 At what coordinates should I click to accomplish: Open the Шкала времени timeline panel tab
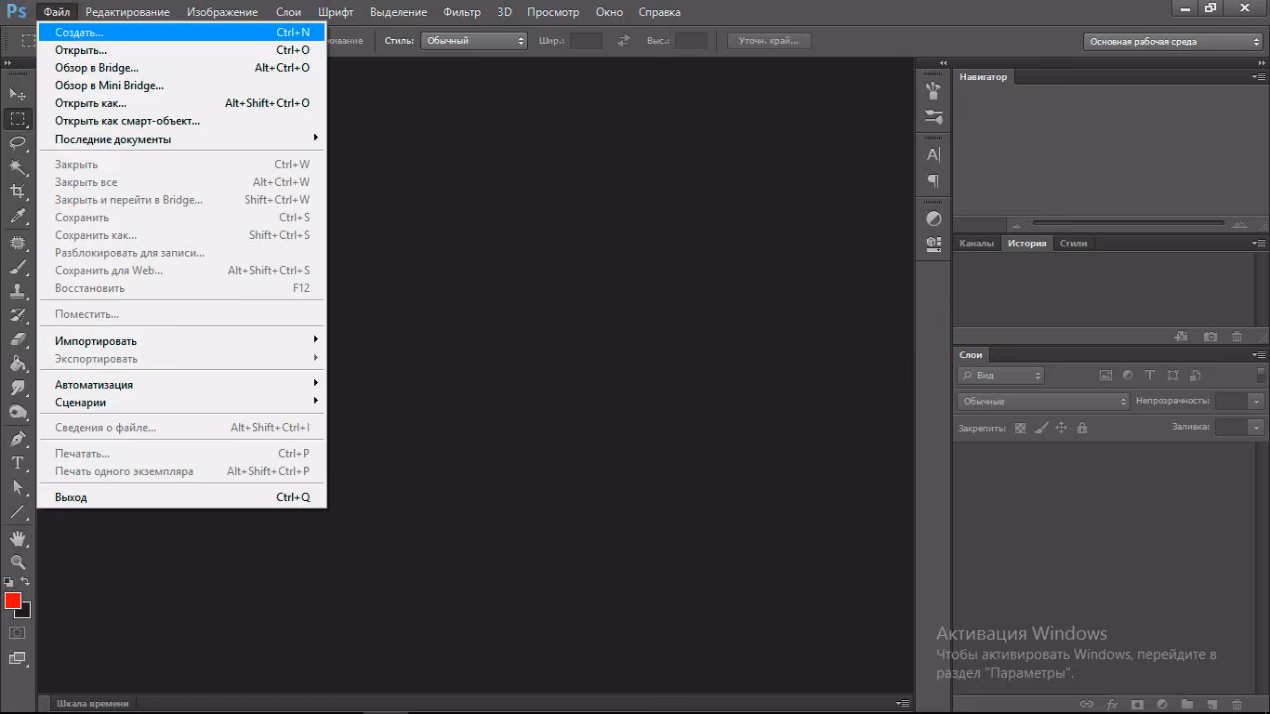tap(93, 704)
